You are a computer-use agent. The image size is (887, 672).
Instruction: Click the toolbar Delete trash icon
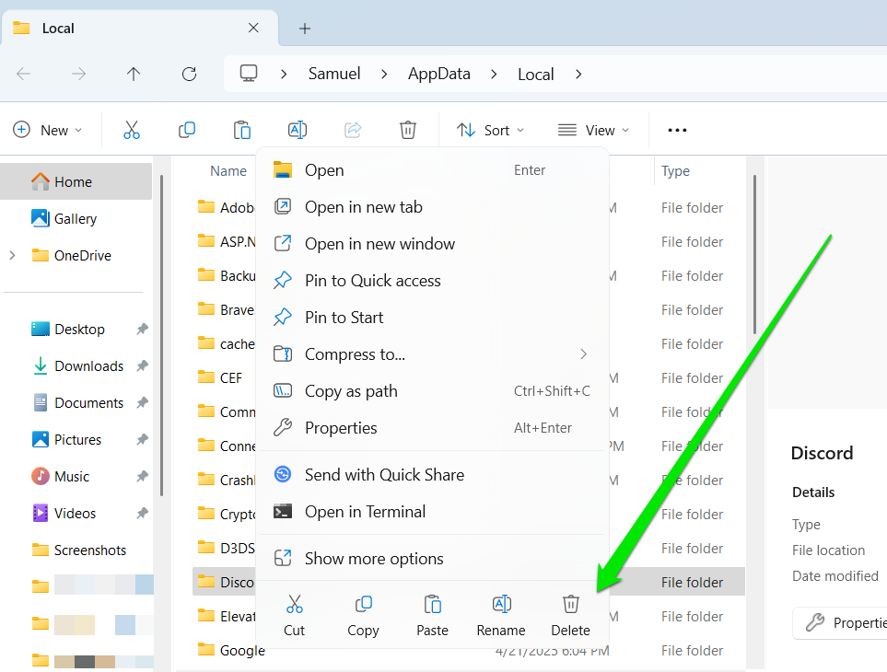(x=408, y=130)
